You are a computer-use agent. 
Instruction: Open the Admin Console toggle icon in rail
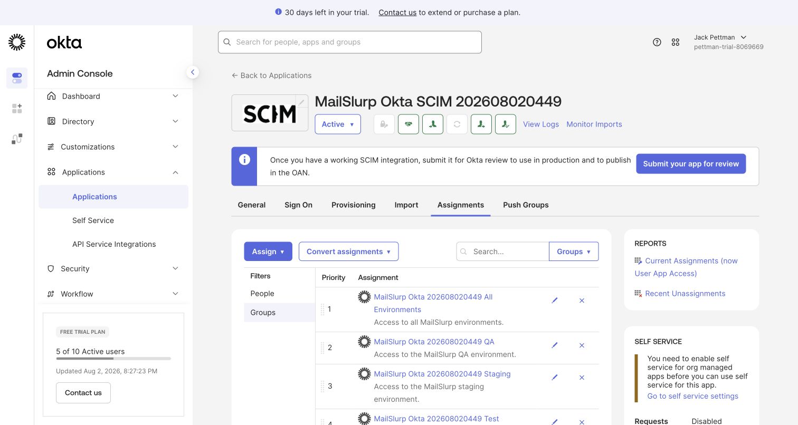tap(17, 78)
